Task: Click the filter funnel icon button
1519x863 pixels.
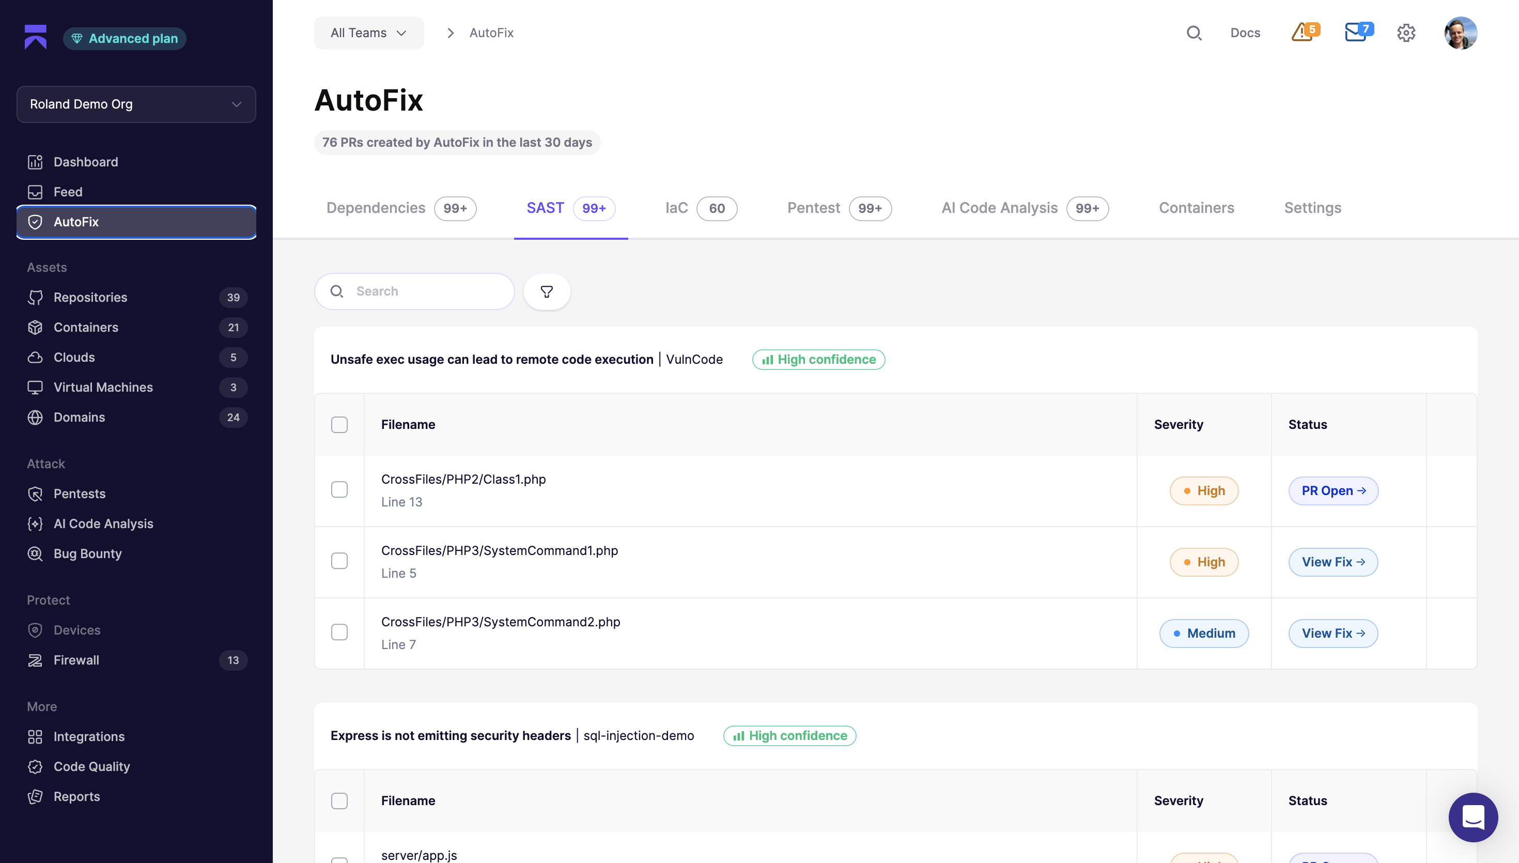Action: 547,291
